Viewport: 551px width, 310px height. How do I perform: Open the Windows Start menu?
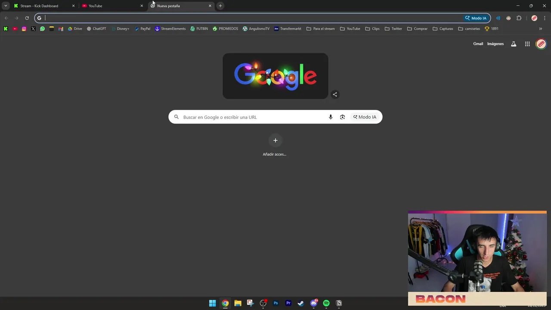click(212, 303)
